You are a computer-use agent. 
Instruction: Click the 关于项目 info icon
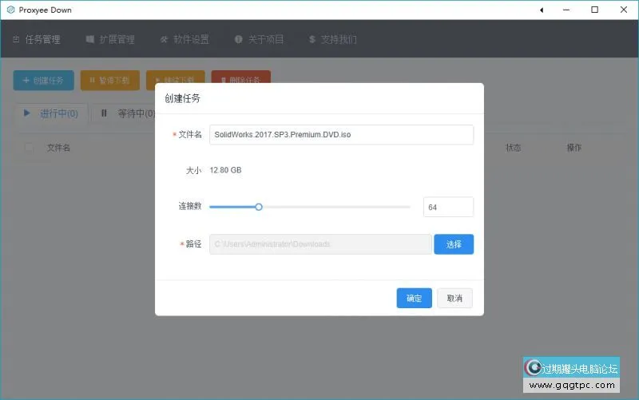(239, 39)
